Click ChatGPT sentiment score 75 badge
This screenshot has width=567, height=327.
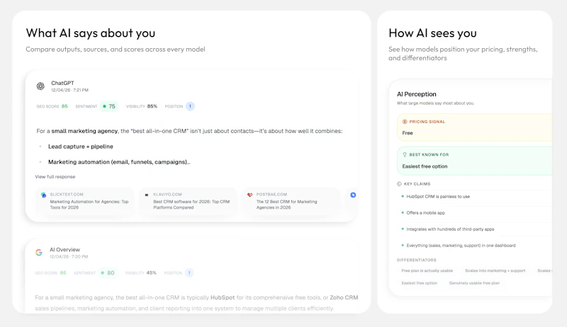click(x=109, y=106)
